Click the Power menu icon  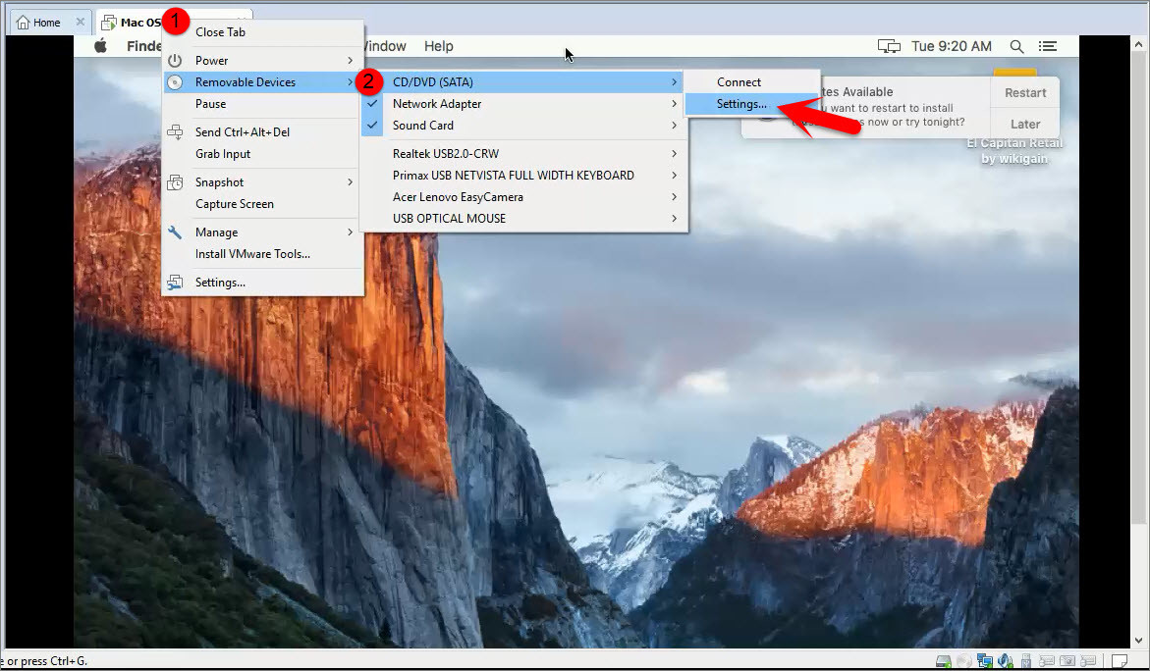(x=175, y=61)
